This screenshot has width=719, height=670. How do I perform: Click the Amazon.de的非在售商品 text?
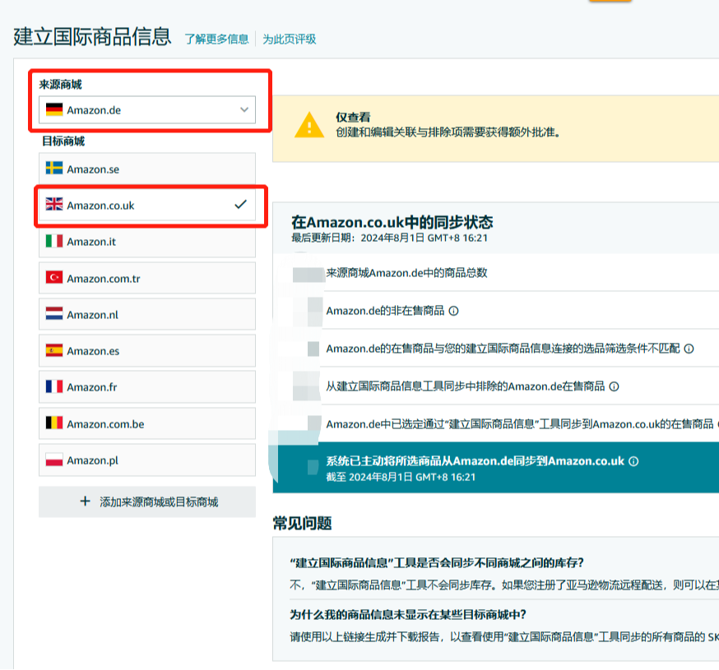pyautogui.click(x=385, y=311)
